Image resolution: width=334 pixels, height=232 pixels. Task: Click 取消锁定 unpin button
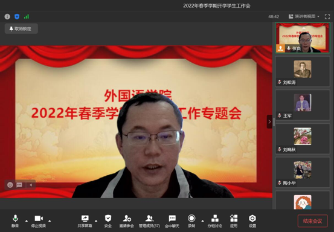pyautogui.click(x=21, y=29)
